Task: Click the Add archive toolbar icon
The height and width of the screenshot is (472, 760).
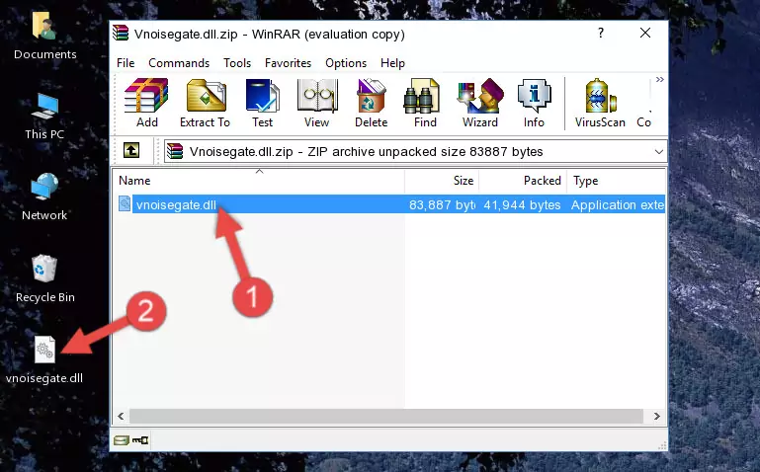Action: coord(146,103)
